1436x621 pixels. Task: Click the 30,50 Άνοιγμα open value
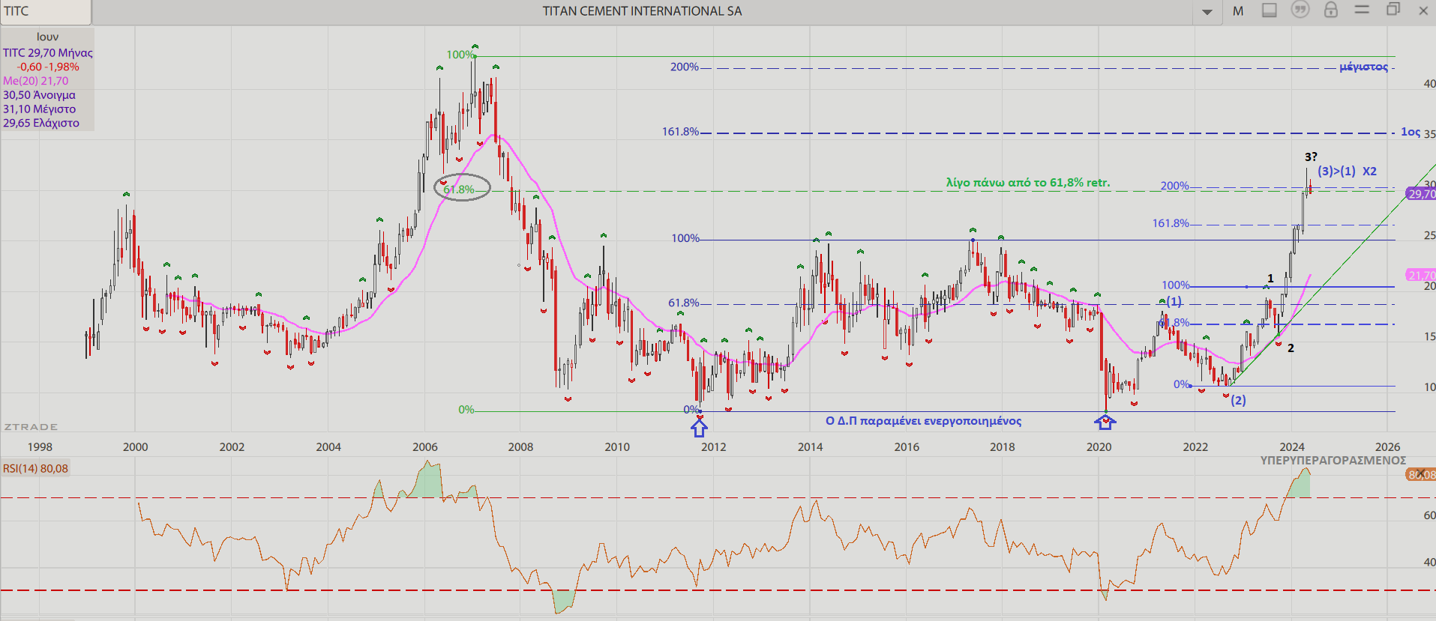[39, 95]
